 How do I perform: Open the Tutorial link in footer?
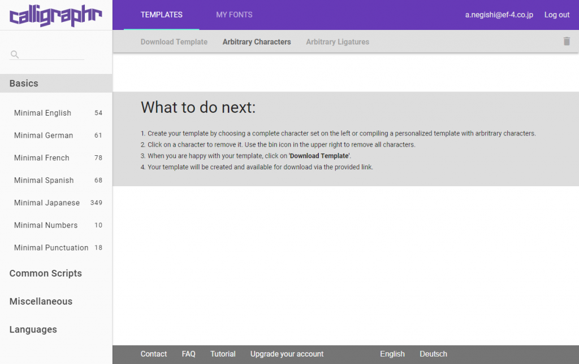coord(223,354)
